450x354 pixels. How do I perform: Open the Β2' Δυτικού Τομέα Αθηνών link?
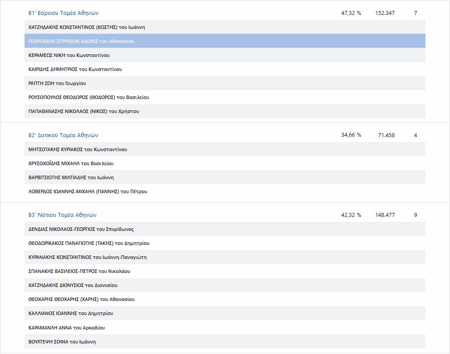[x=63, y=135]
